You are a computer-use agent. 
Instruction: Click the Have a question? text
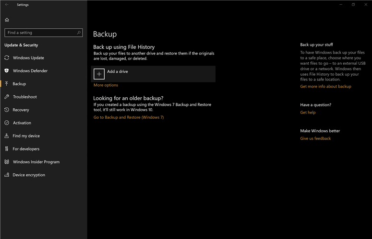pyautogui.click(x=316, y=105)
